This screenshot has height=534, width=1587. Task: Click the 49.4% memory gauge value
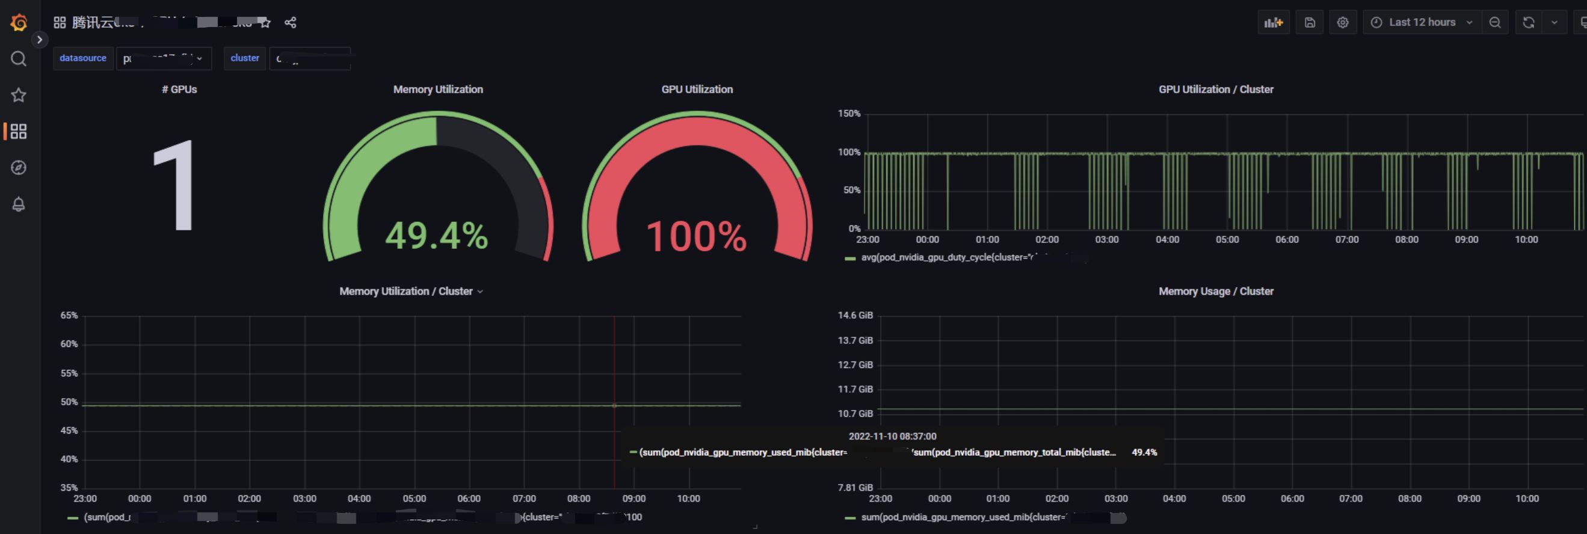coord(436,236)
